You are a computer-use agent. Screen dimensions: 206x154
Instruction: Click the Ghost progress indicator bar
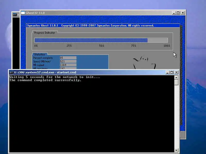101,40
